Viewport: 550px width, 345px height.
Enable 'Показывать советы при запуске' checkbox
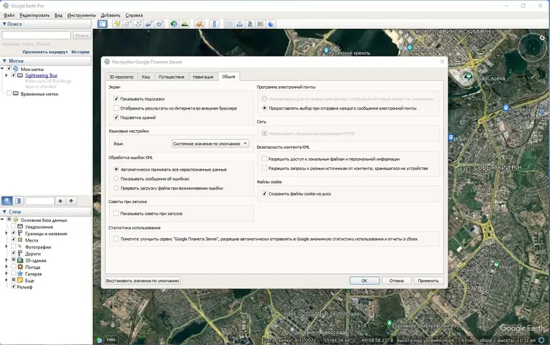tap(116, 213)
